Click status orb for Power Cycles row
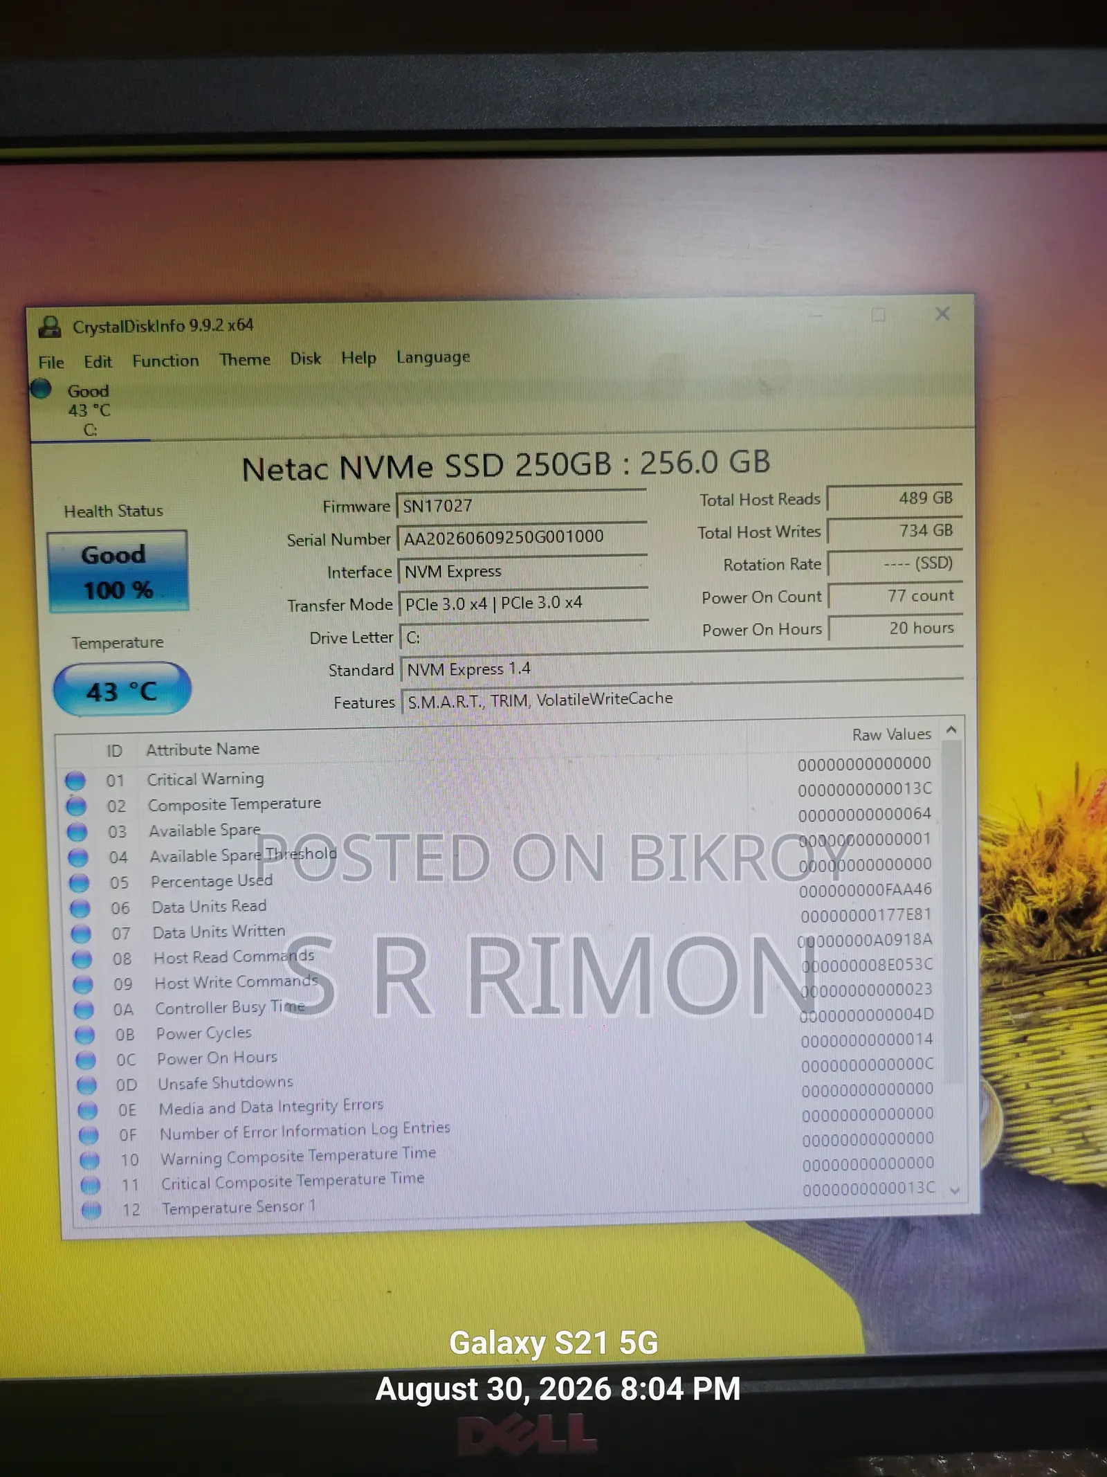The image size is (1107, 1477). click(x=85, y=1035)
